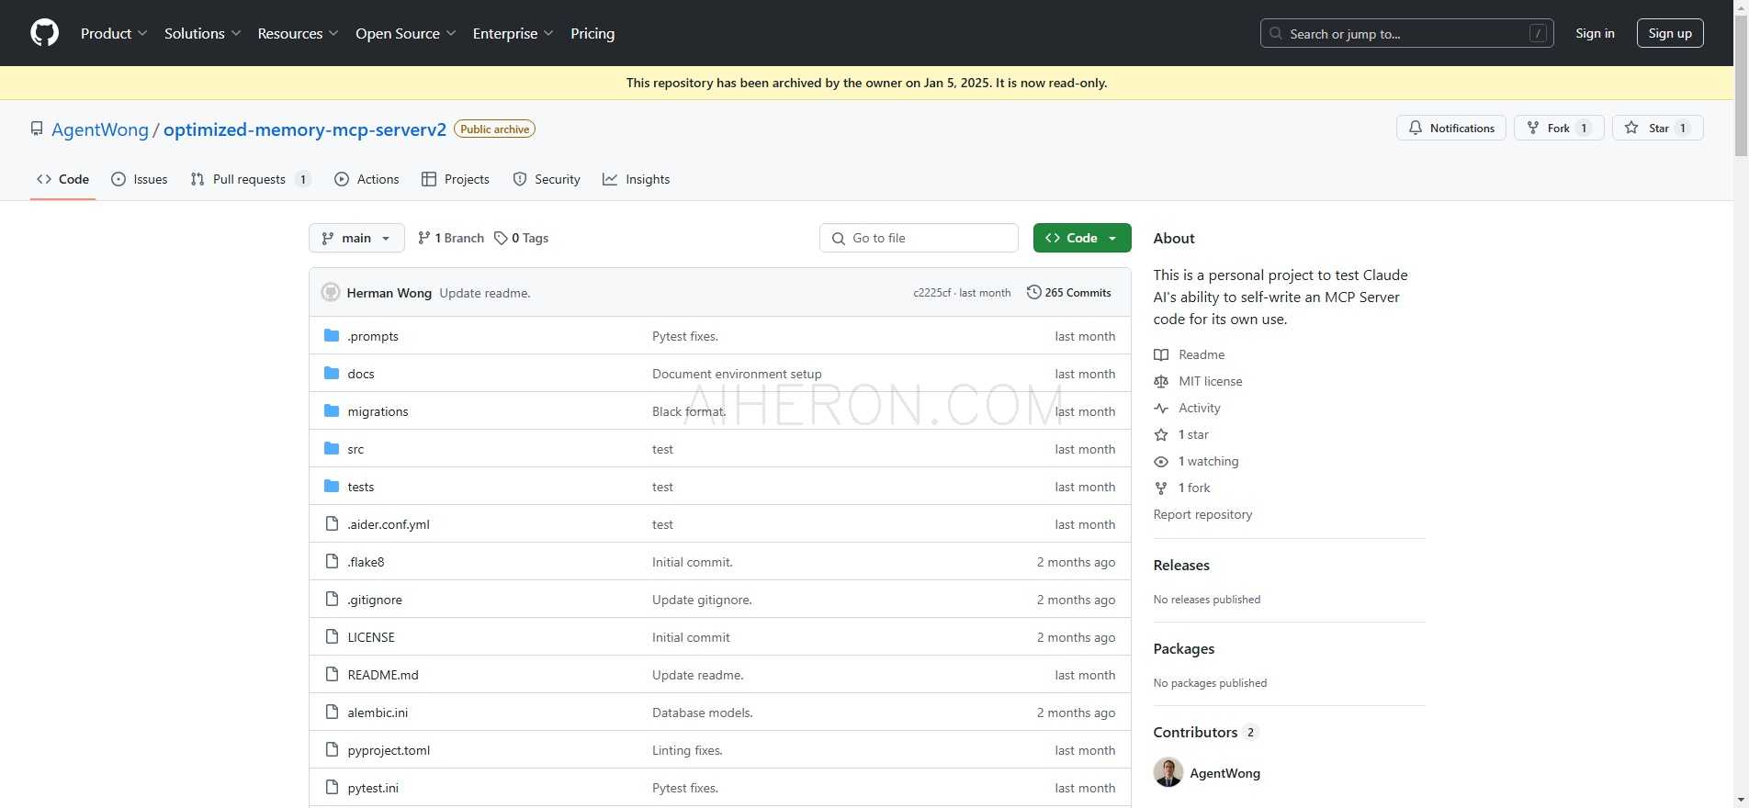Screen dimensions: 1749x808
Task: Select the .aider.conf.yml file icon
Action: click(x=332, y=524)
